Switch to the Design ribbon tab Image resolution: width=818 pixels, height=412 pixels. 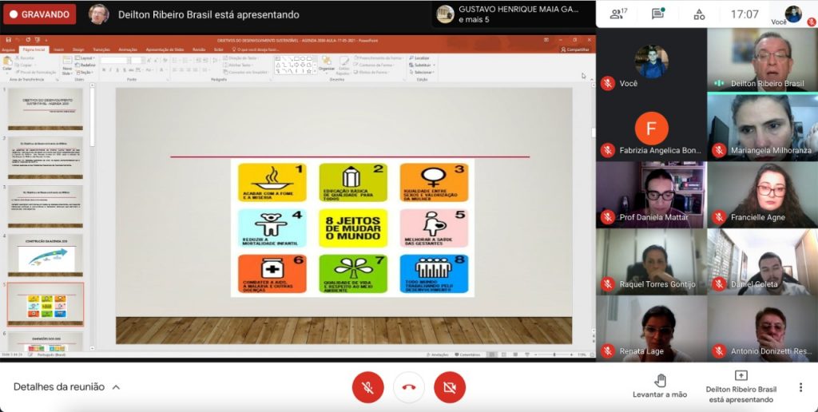[78, 49]
